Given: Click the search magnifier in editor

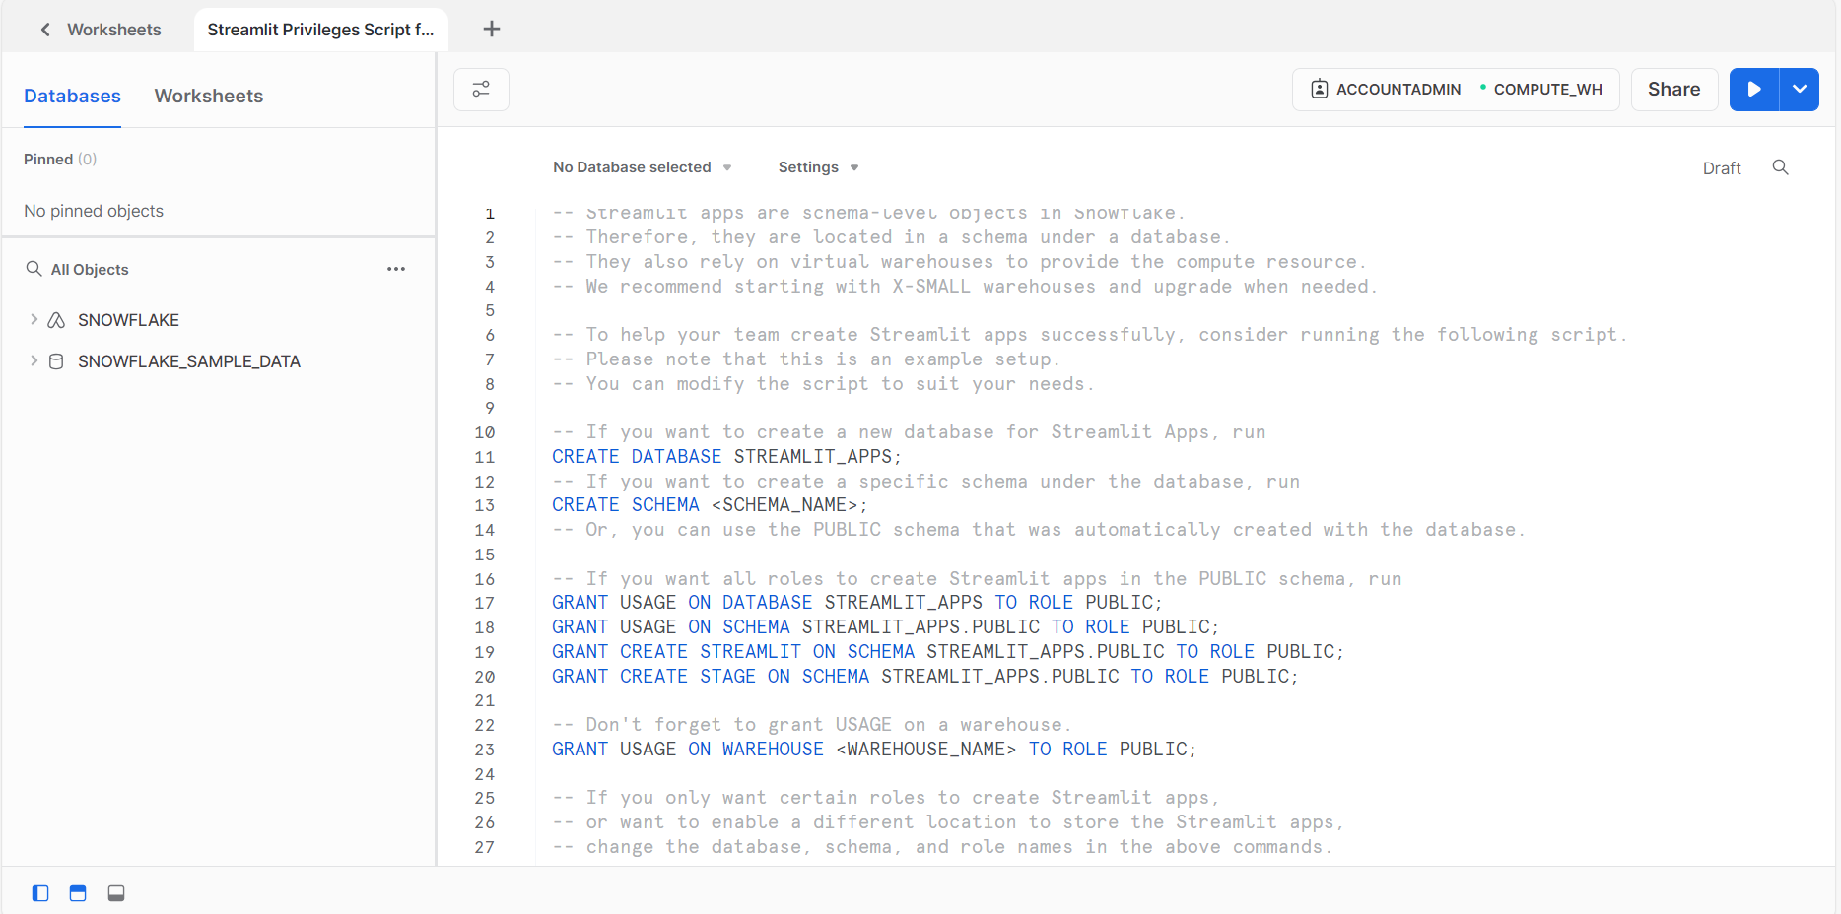Looking at the screenshot, I should (1780, 167).
